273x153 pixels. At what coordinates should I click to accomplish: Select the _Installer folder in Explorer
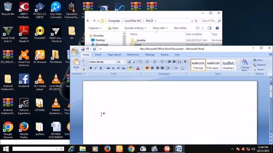(140, 40)
